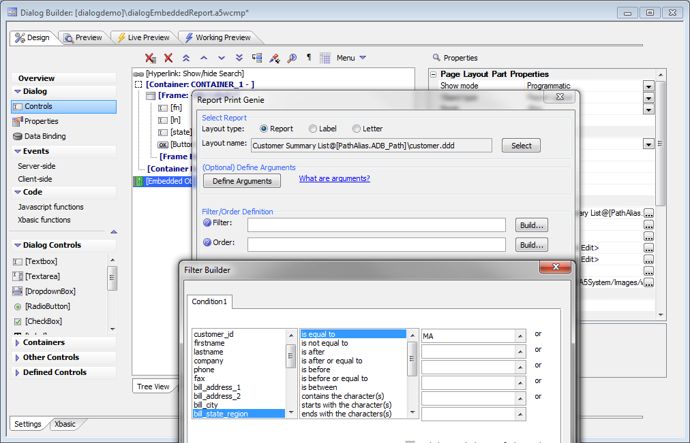Viewport: 690px width, 443px height.
Task: Expand the Defined Controls section
Action: [18, 372]
